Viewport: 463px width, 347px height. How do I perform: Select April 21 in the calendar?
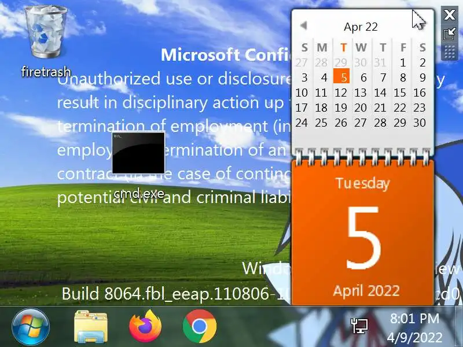380,108
